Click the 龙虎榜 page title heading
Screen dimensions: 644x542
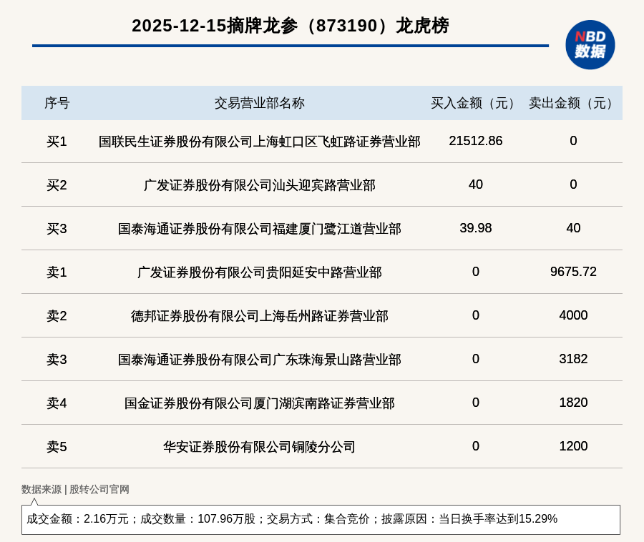(290, 26)
